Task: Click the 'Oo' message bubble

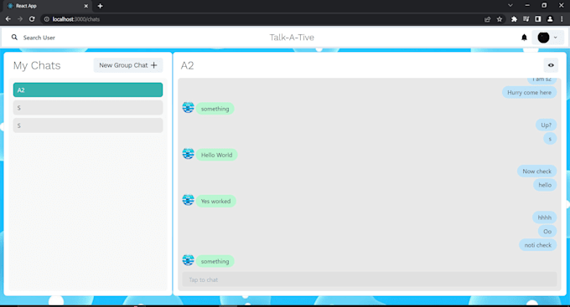Action: pos(547,232)
